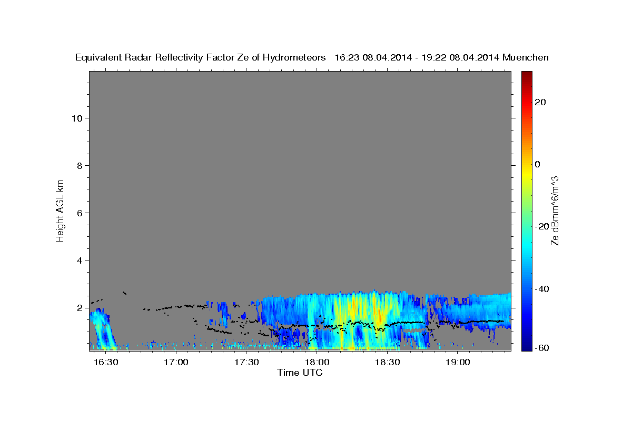
Task: Click the date range text '16:23 08.04.2014 - 19:22 08.04.2014'
Action: pyautogui.click(x=417, y=58)
